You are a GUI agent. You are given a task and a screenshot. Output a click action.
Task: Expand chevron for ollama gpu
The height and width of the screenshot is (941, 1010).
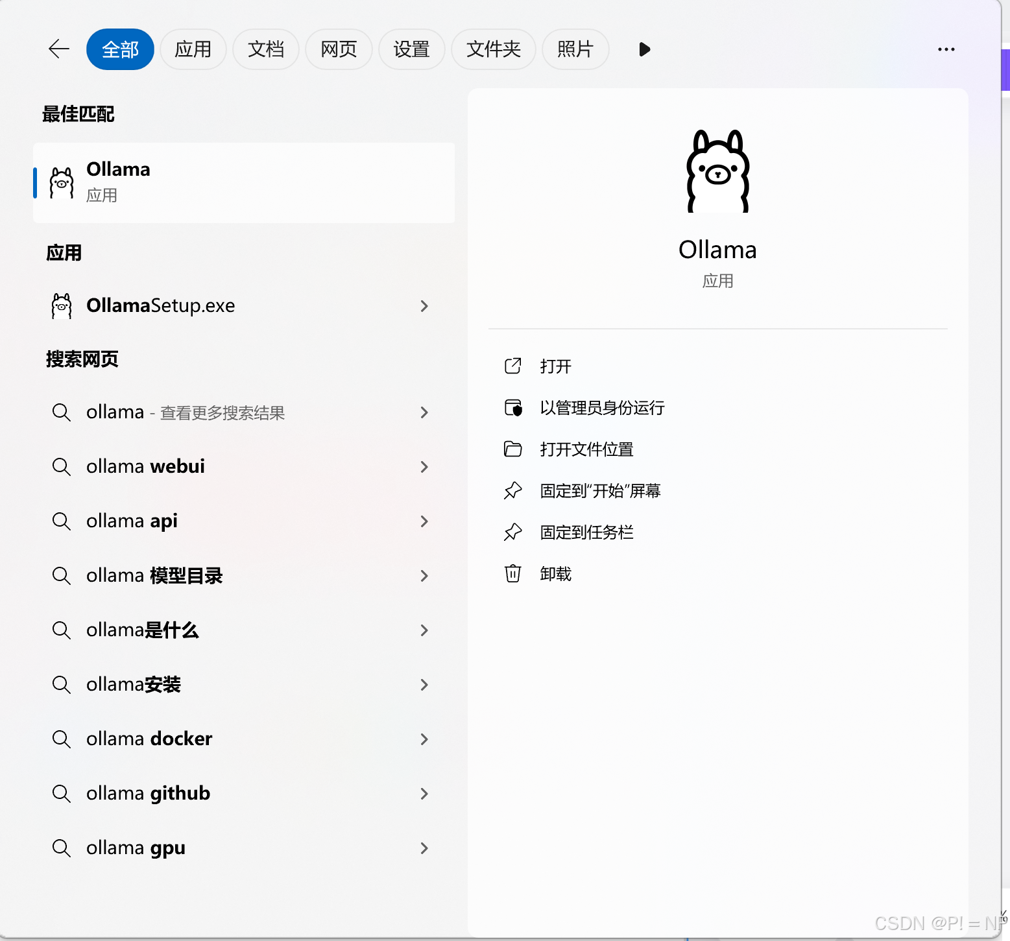(424, 848)
